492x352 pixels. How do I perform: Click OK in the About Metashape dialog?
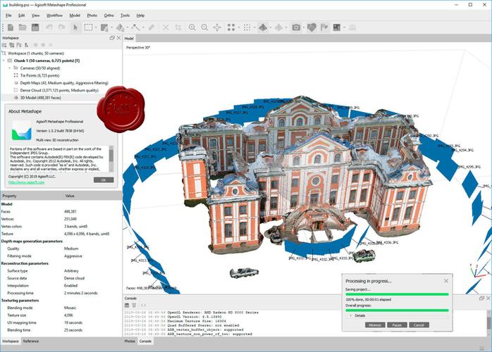pos(102,180)
